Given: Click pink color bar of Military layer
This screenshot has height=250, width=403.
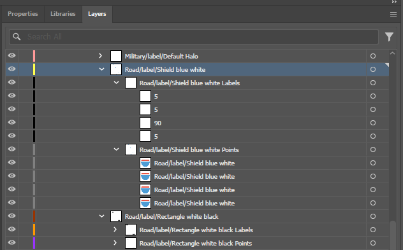Looking at the screenshot, I should [34, 56].
